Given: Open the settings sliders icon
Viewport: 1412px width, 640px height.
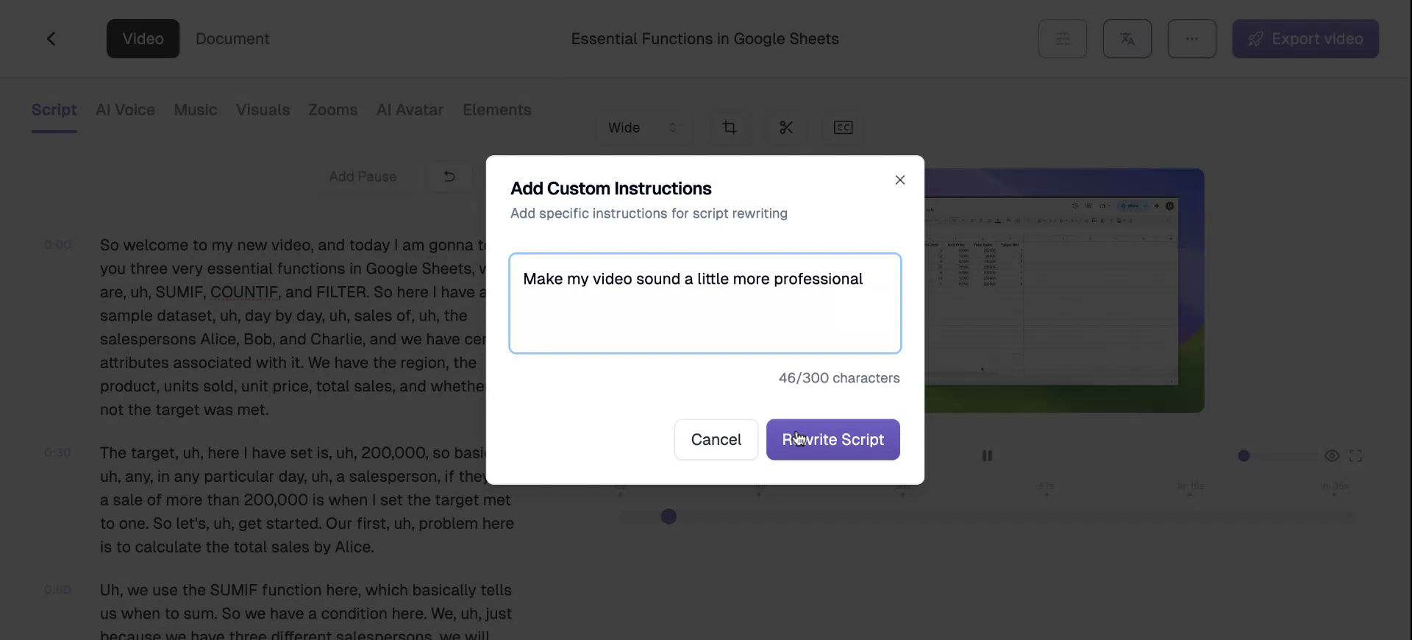Looking at the screenshot, I should click(x=1062, y=39).
